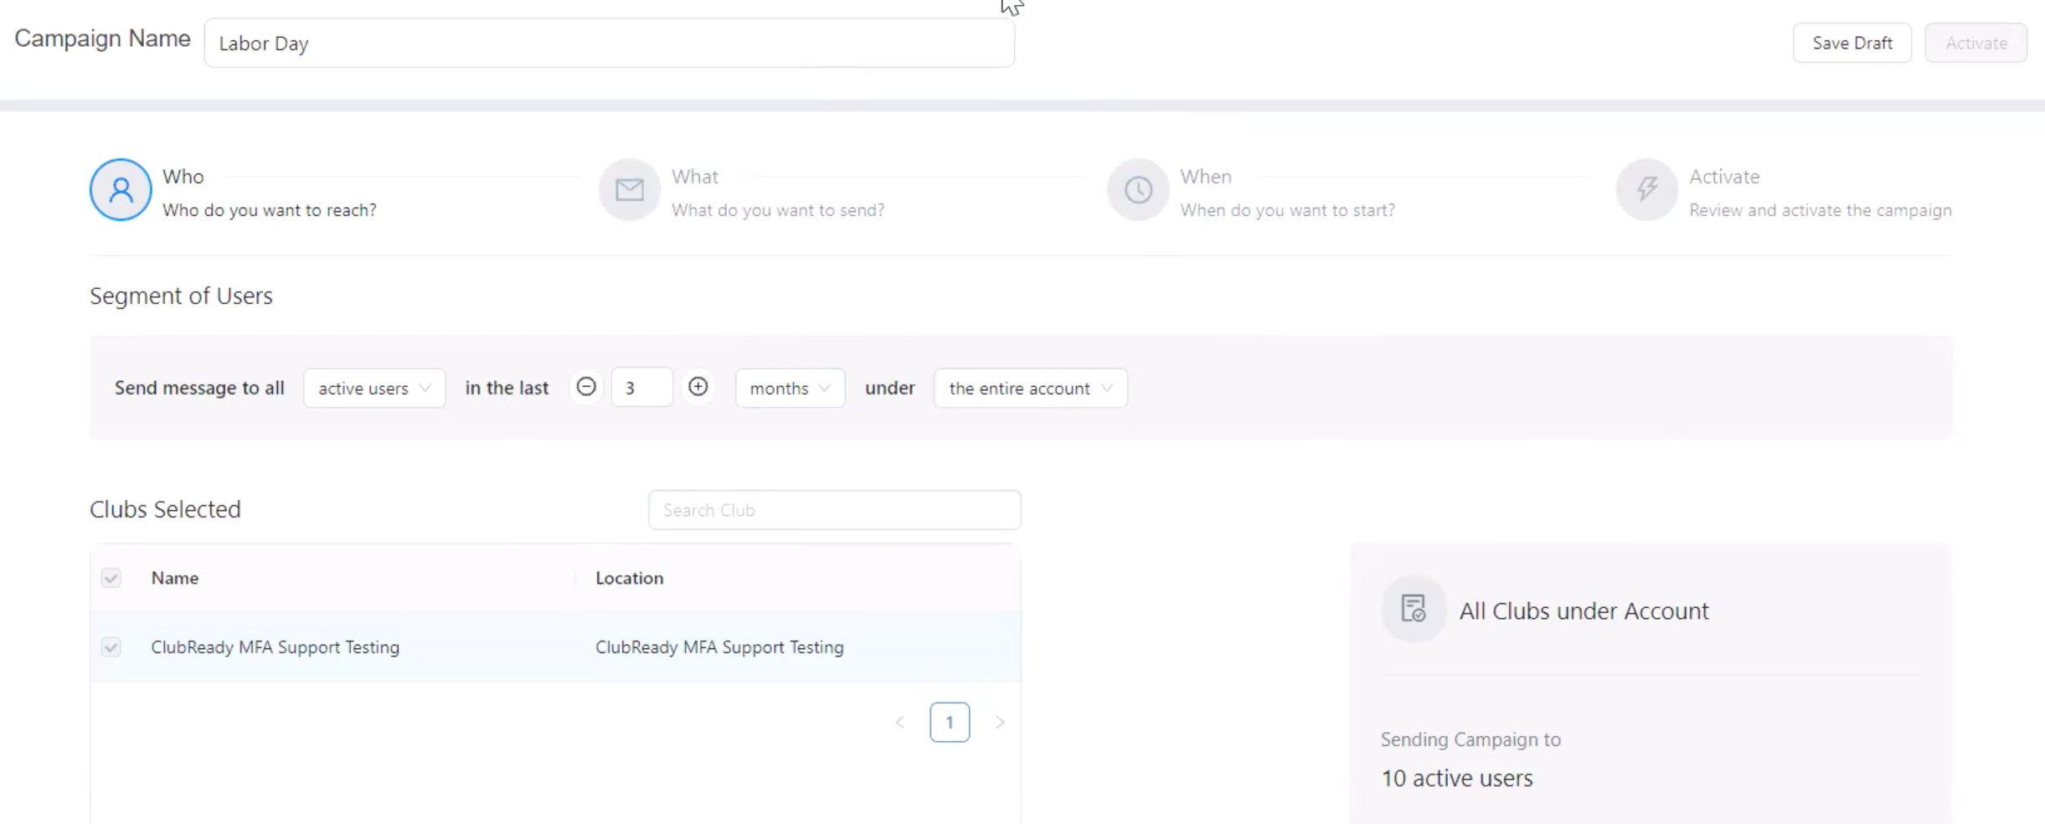Increase the number with plus icon

(698, 387)
